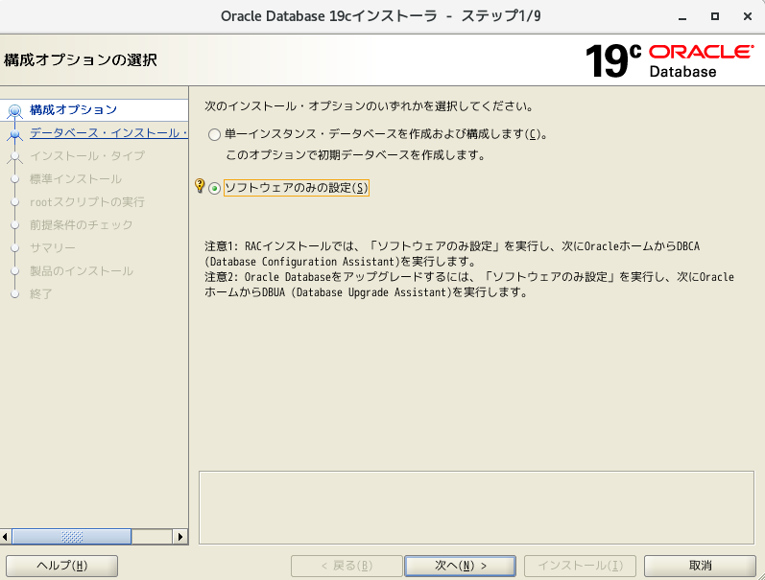Click the hint lightbulb icon beside software-only option

tap(199, 186)
